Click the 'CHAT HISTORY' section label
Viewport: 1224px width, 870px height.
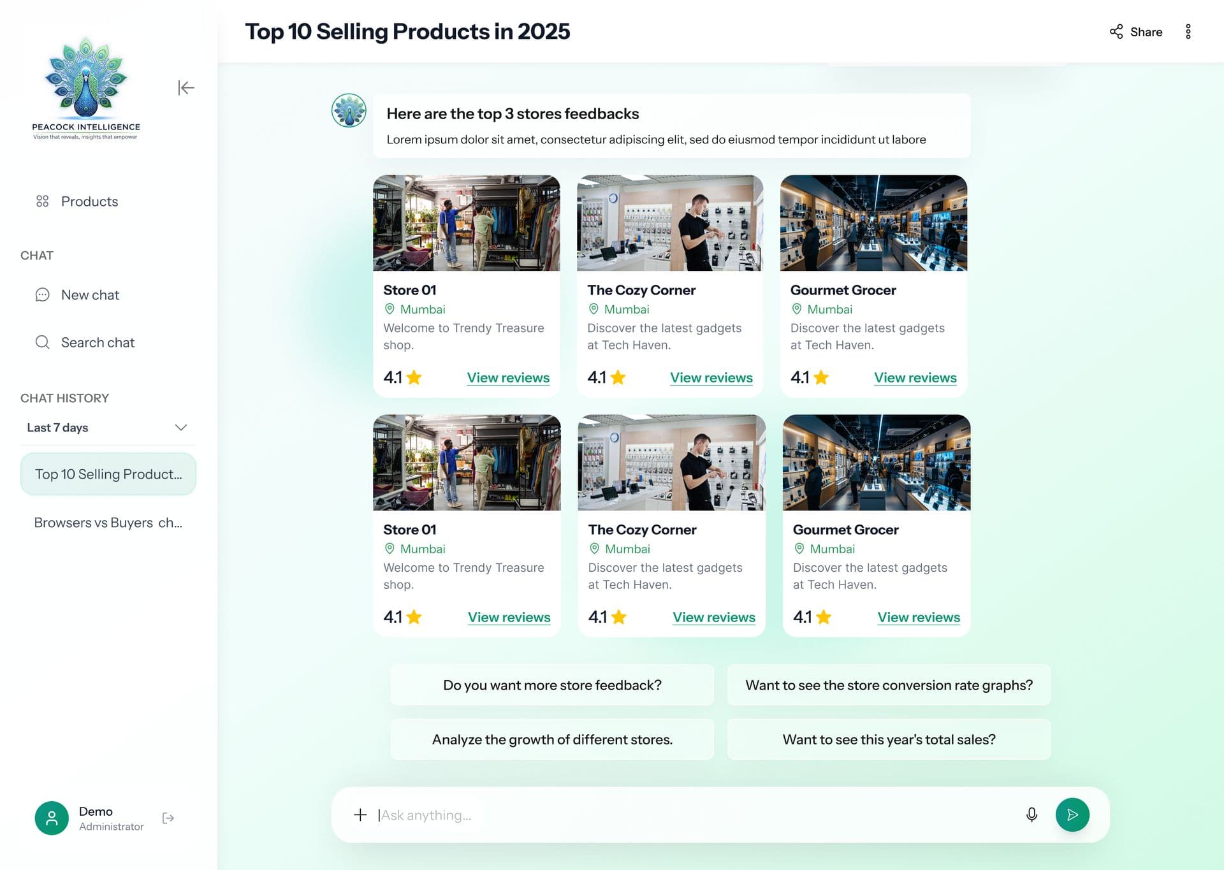click(64, 398)
